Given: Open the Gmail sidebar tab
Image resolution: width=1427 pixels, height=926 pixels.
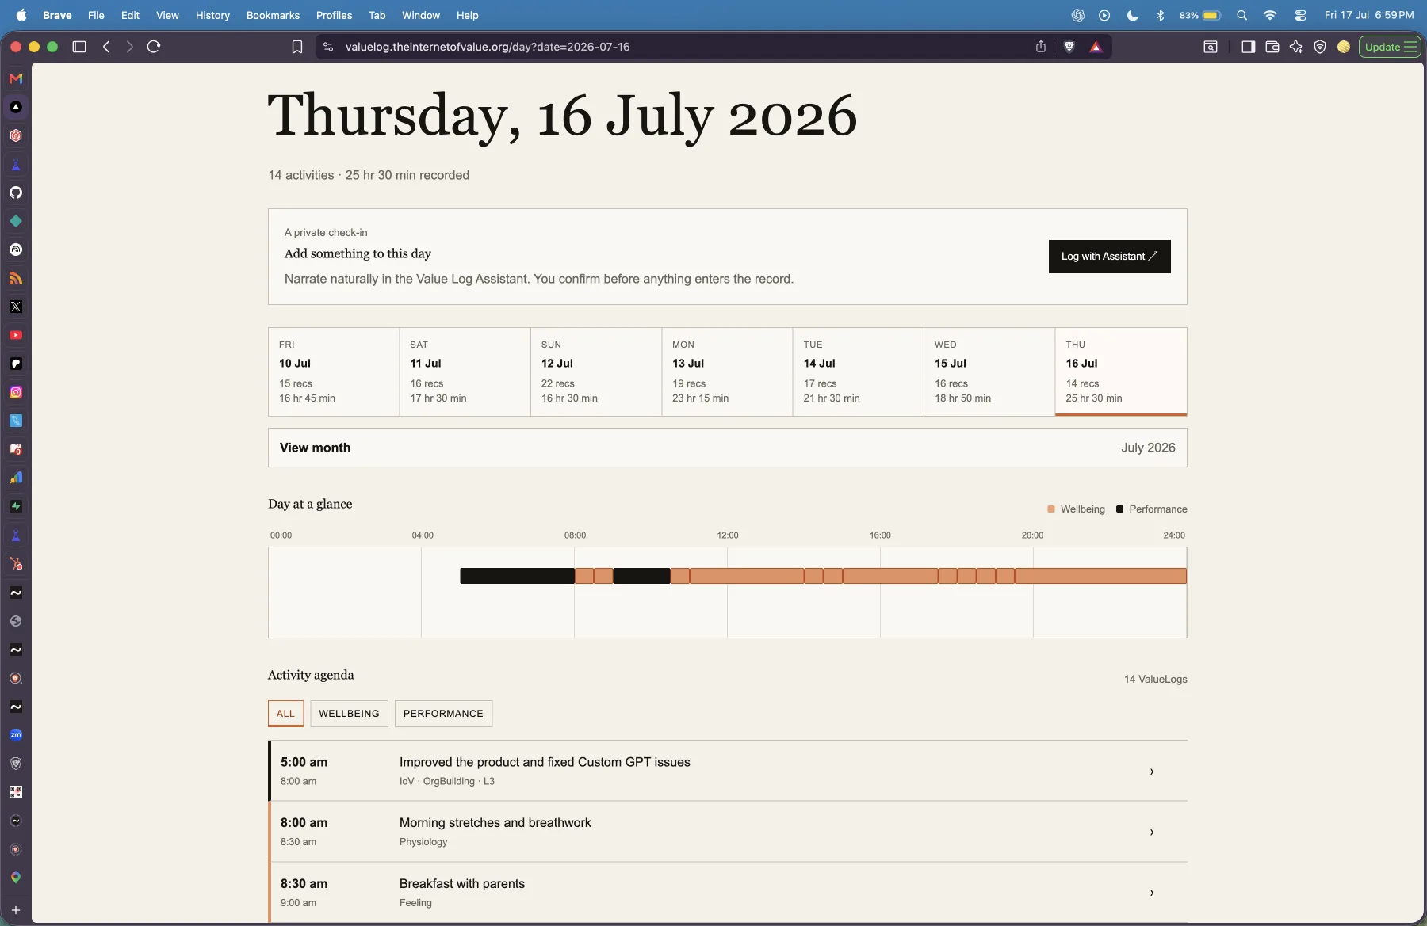Looking at the screenshot, I should (16, 78).
